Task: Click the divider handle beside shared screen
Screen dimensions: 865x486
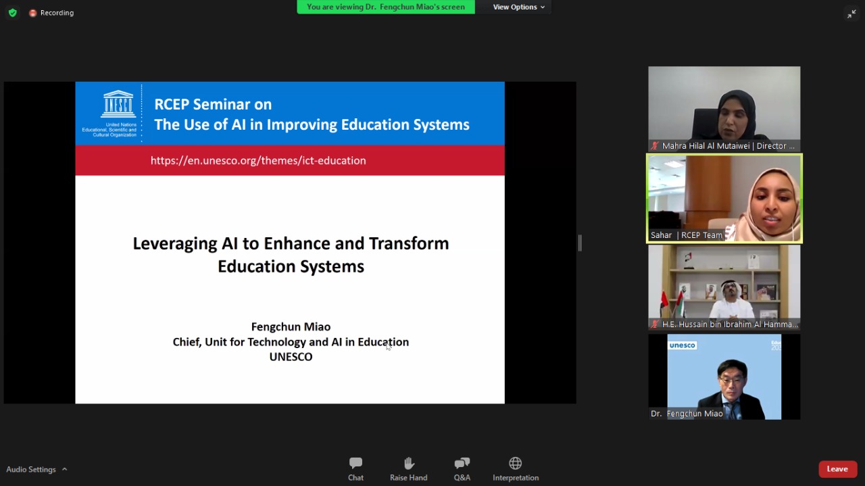Action: [x=580, y=243]
